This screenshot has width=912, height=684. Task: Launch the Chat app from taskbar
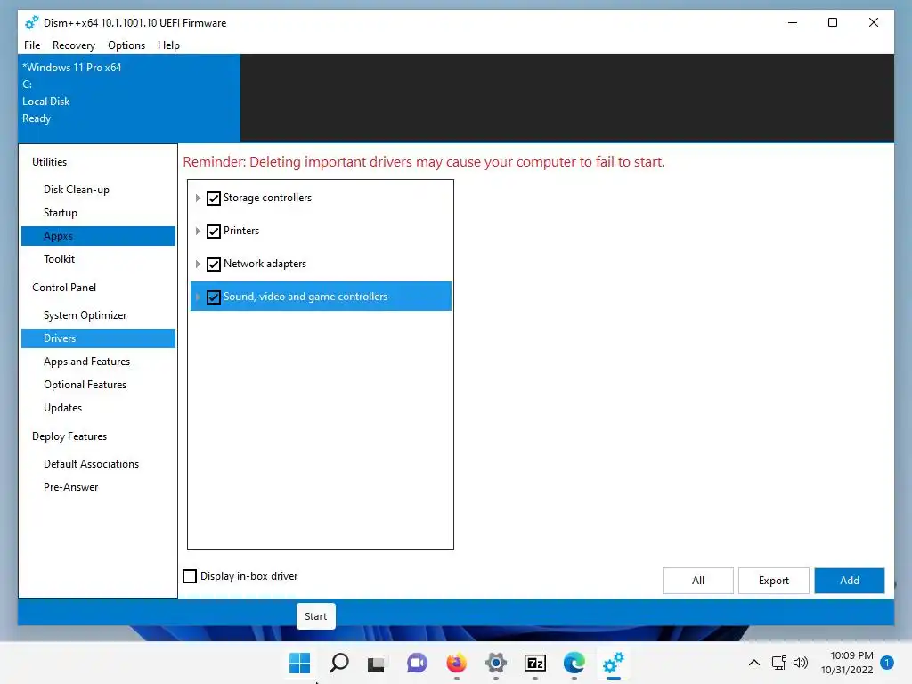point(417,663)
